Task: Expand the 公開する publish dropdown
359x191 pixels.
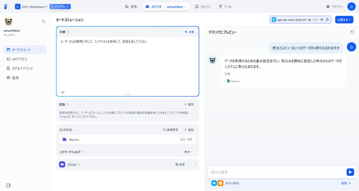Action: [x=344, y=20]
